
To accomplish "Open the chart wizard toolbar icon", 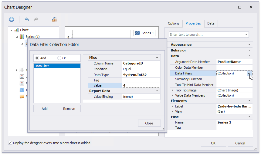I will click(54, 19).
